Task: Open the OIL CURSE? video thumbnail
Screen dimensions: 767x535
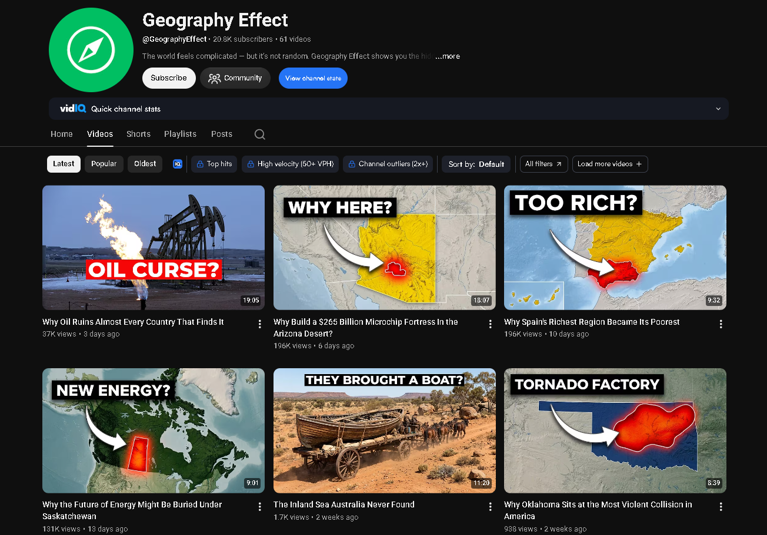Action: (x=154, y=247)
